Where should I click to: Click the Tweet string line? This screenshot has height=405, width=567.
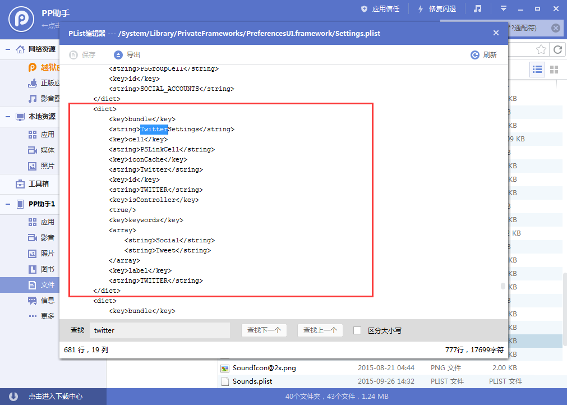pyautogui.click(x=168, y=250)
